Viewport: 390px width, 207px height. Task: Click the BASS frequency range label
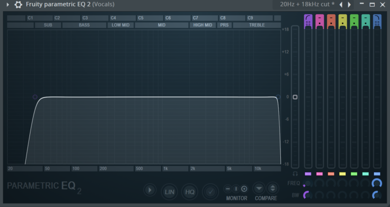[84, 25]
